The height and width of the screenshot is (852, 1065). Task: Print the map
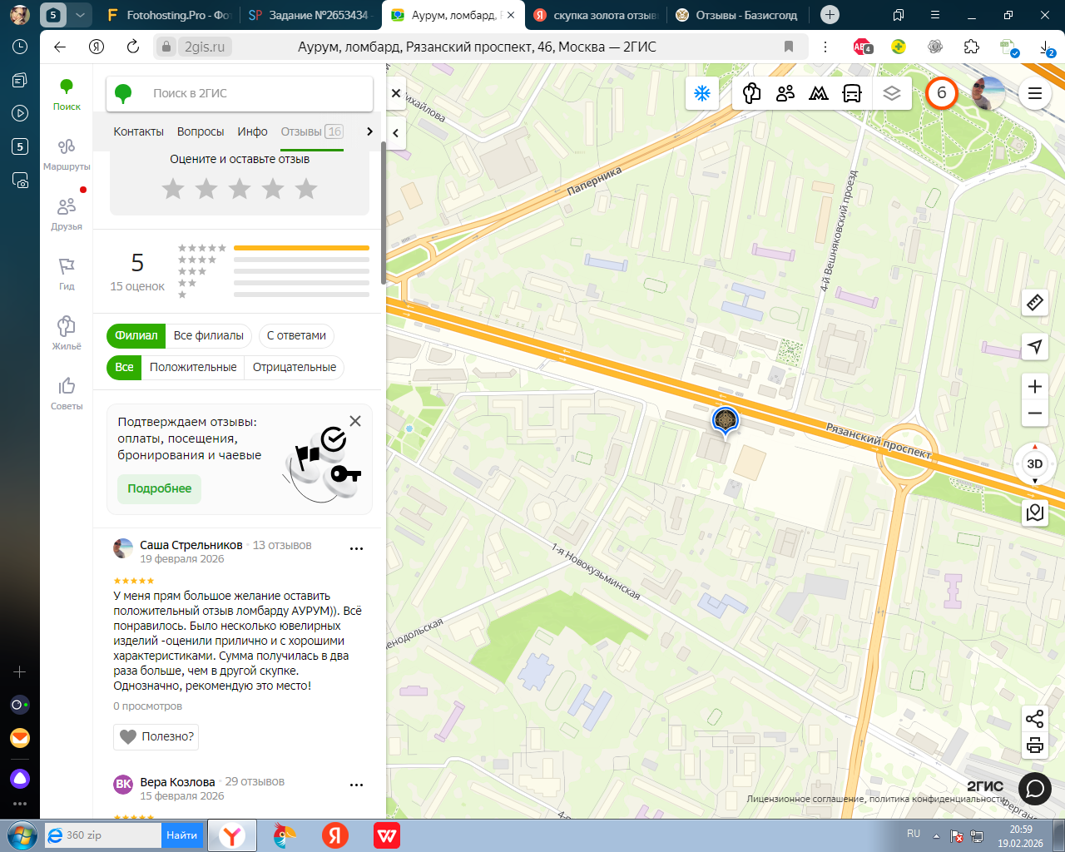point(1035,745)
